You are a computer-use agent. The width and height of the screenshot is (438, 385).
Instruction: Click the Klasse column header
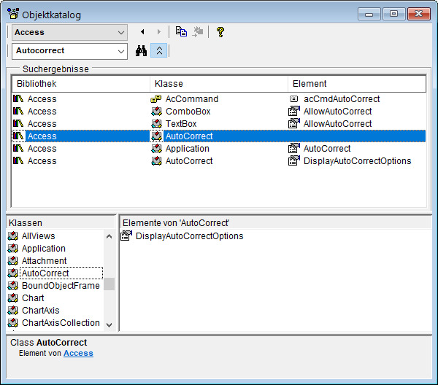[x=219, y=84]
